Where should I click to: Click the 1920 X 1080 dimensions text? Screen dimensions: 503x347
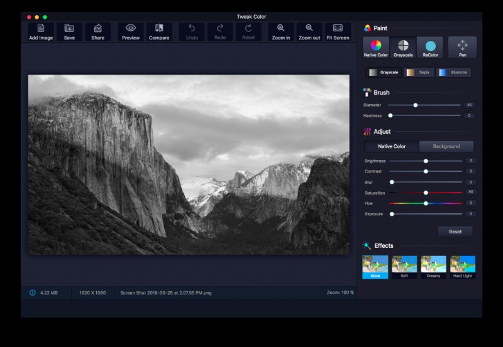(x=92, y=293)
